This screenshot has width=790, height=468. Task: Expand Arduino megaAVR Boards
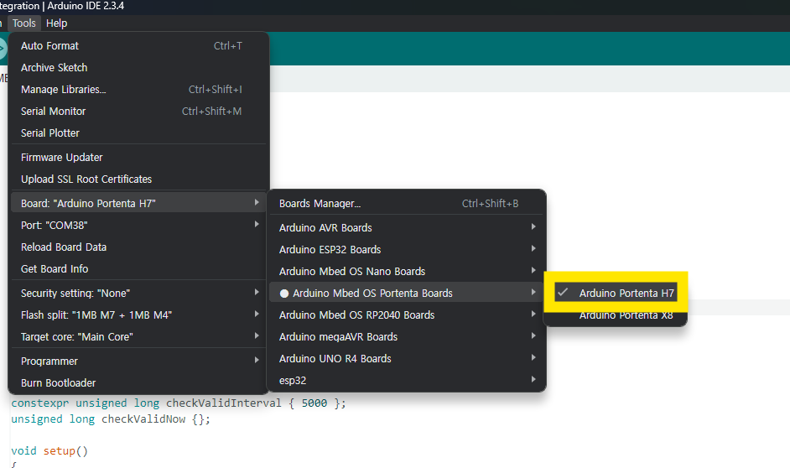coord(406,336)
